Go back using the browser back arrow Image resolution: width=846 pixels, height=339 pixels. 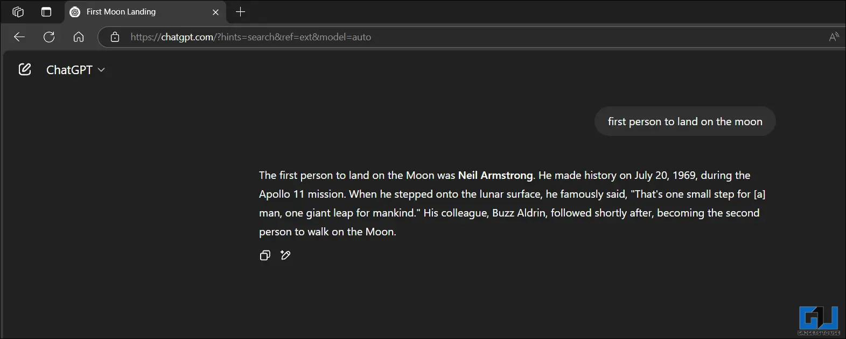tap(19, 37)
